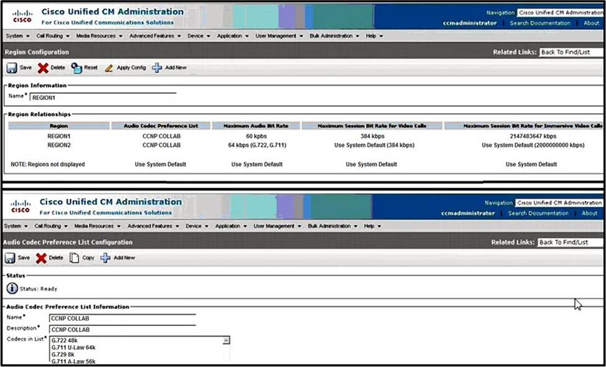
Task: Open System menu in top window
Action: (18, 36)
